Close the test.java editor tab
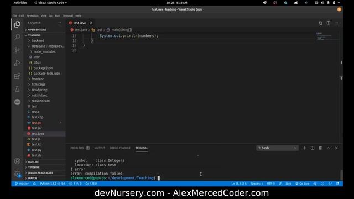This screenshot has width=354, height=199. point(91,23)
